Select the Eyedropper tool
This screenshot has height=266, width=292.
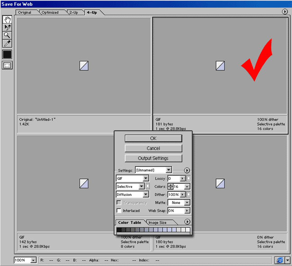(x=7, y=44)
